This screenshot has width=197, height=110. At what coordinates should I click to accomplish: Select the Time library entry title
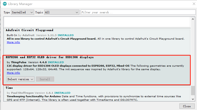tap(9, 88)
